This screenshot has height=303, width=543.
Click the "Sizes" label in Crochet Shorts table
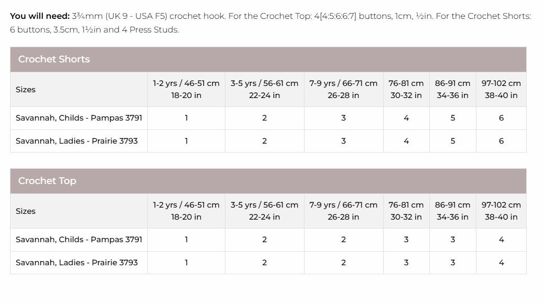coord(26,90)
